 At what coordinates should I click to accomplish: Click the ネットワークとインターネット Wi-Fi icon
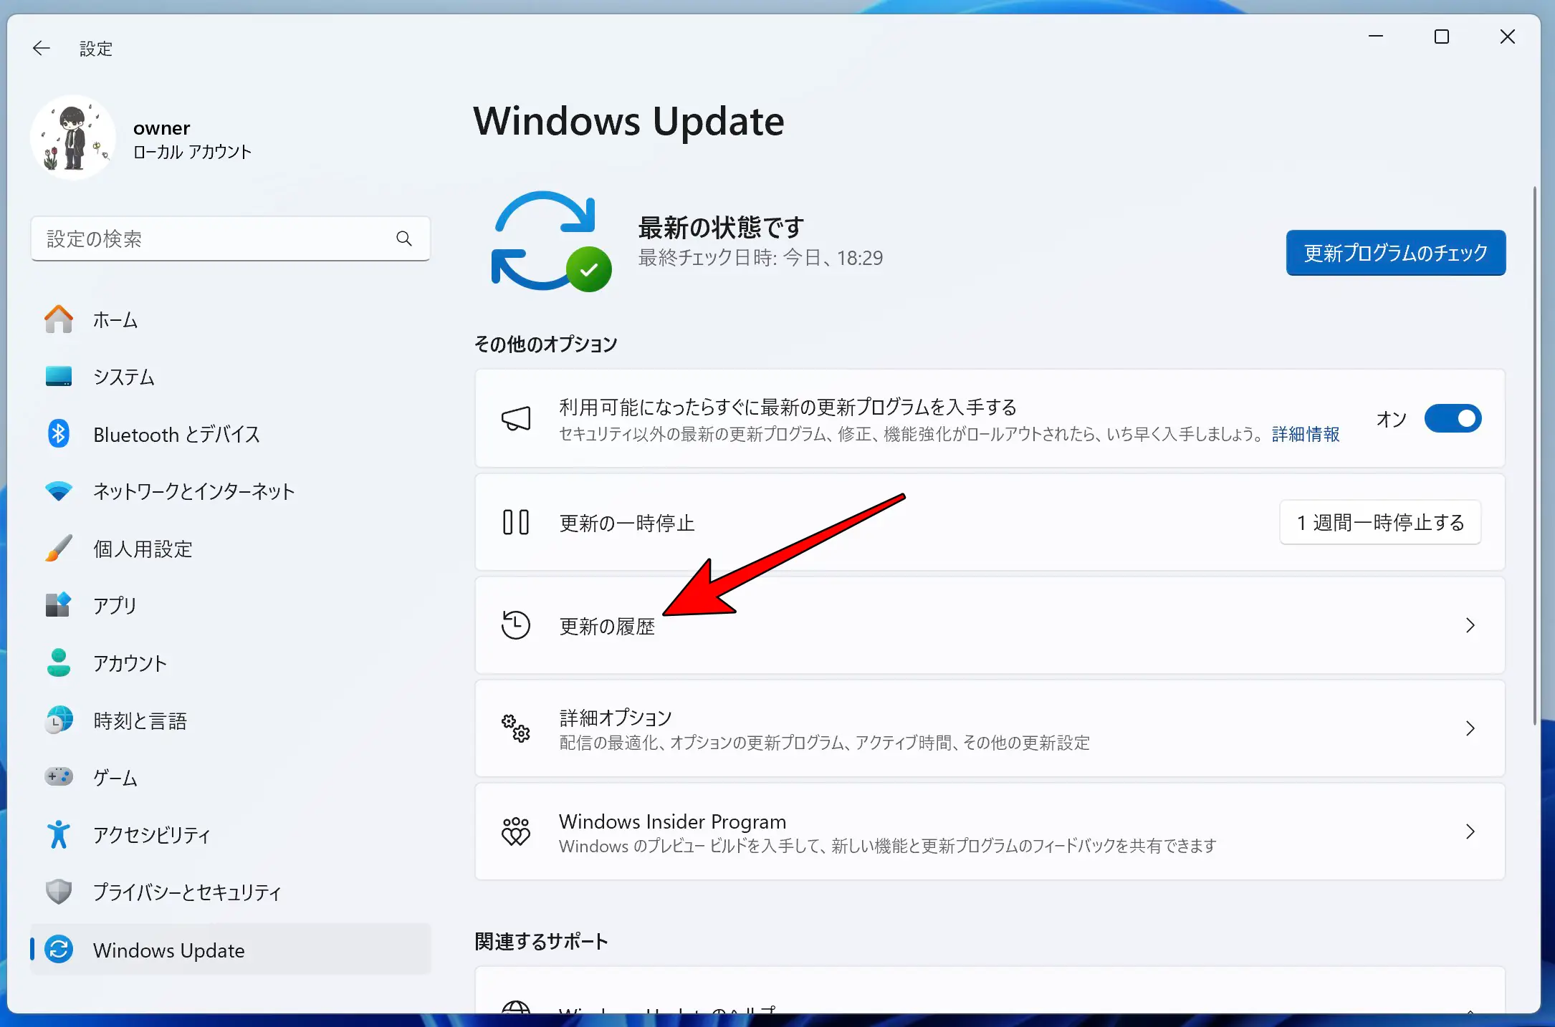point(58,491)
